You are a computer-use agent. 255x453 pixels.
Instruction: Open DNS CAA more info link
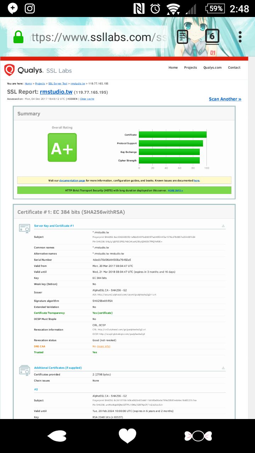click(103, 346)
